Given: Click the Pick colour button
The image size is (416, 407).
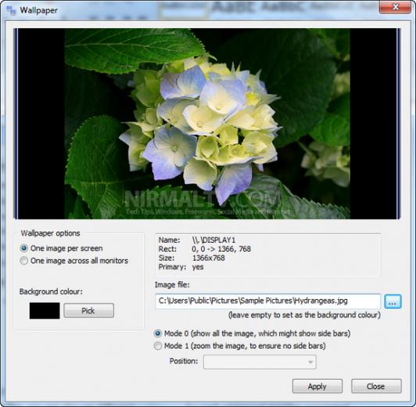Looking at the screenshot, I should click(88, 311).
